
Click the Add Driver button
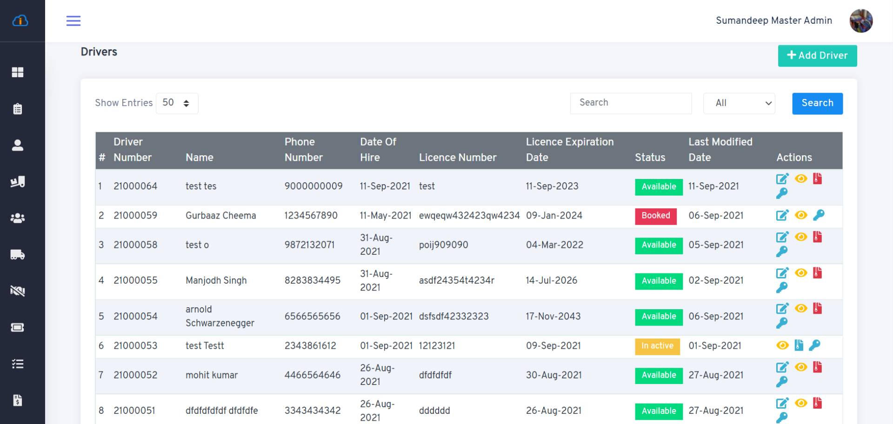tap(817, 56)
